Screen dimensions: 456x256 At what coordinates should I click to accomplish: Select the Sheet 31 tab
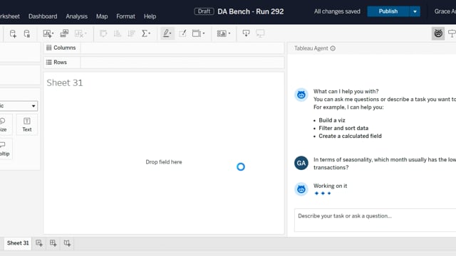tap(18, 243)
